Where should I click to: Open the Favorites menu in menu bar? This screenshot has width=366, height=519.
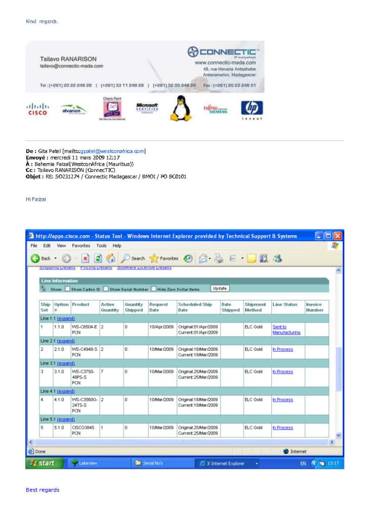tap(81, 246)
